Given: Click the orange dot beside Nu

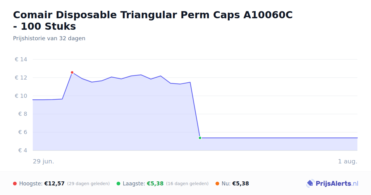Looking at the screenshot, I should pyautogui.click(x=217, y=184).
